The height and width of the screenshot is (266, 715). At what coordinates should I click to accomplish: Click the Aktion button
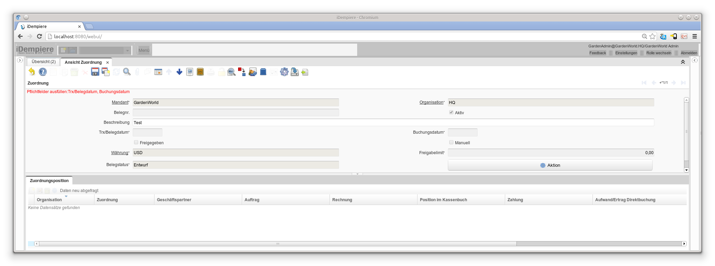point(550,165)
